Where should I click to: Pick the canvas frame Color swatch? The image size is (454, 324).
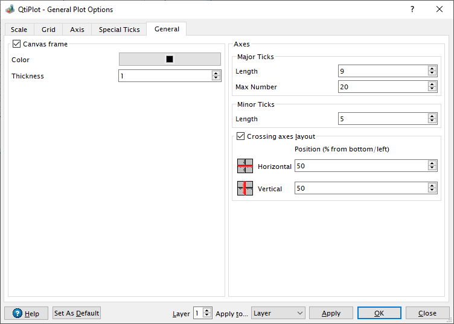coord(170,59)
